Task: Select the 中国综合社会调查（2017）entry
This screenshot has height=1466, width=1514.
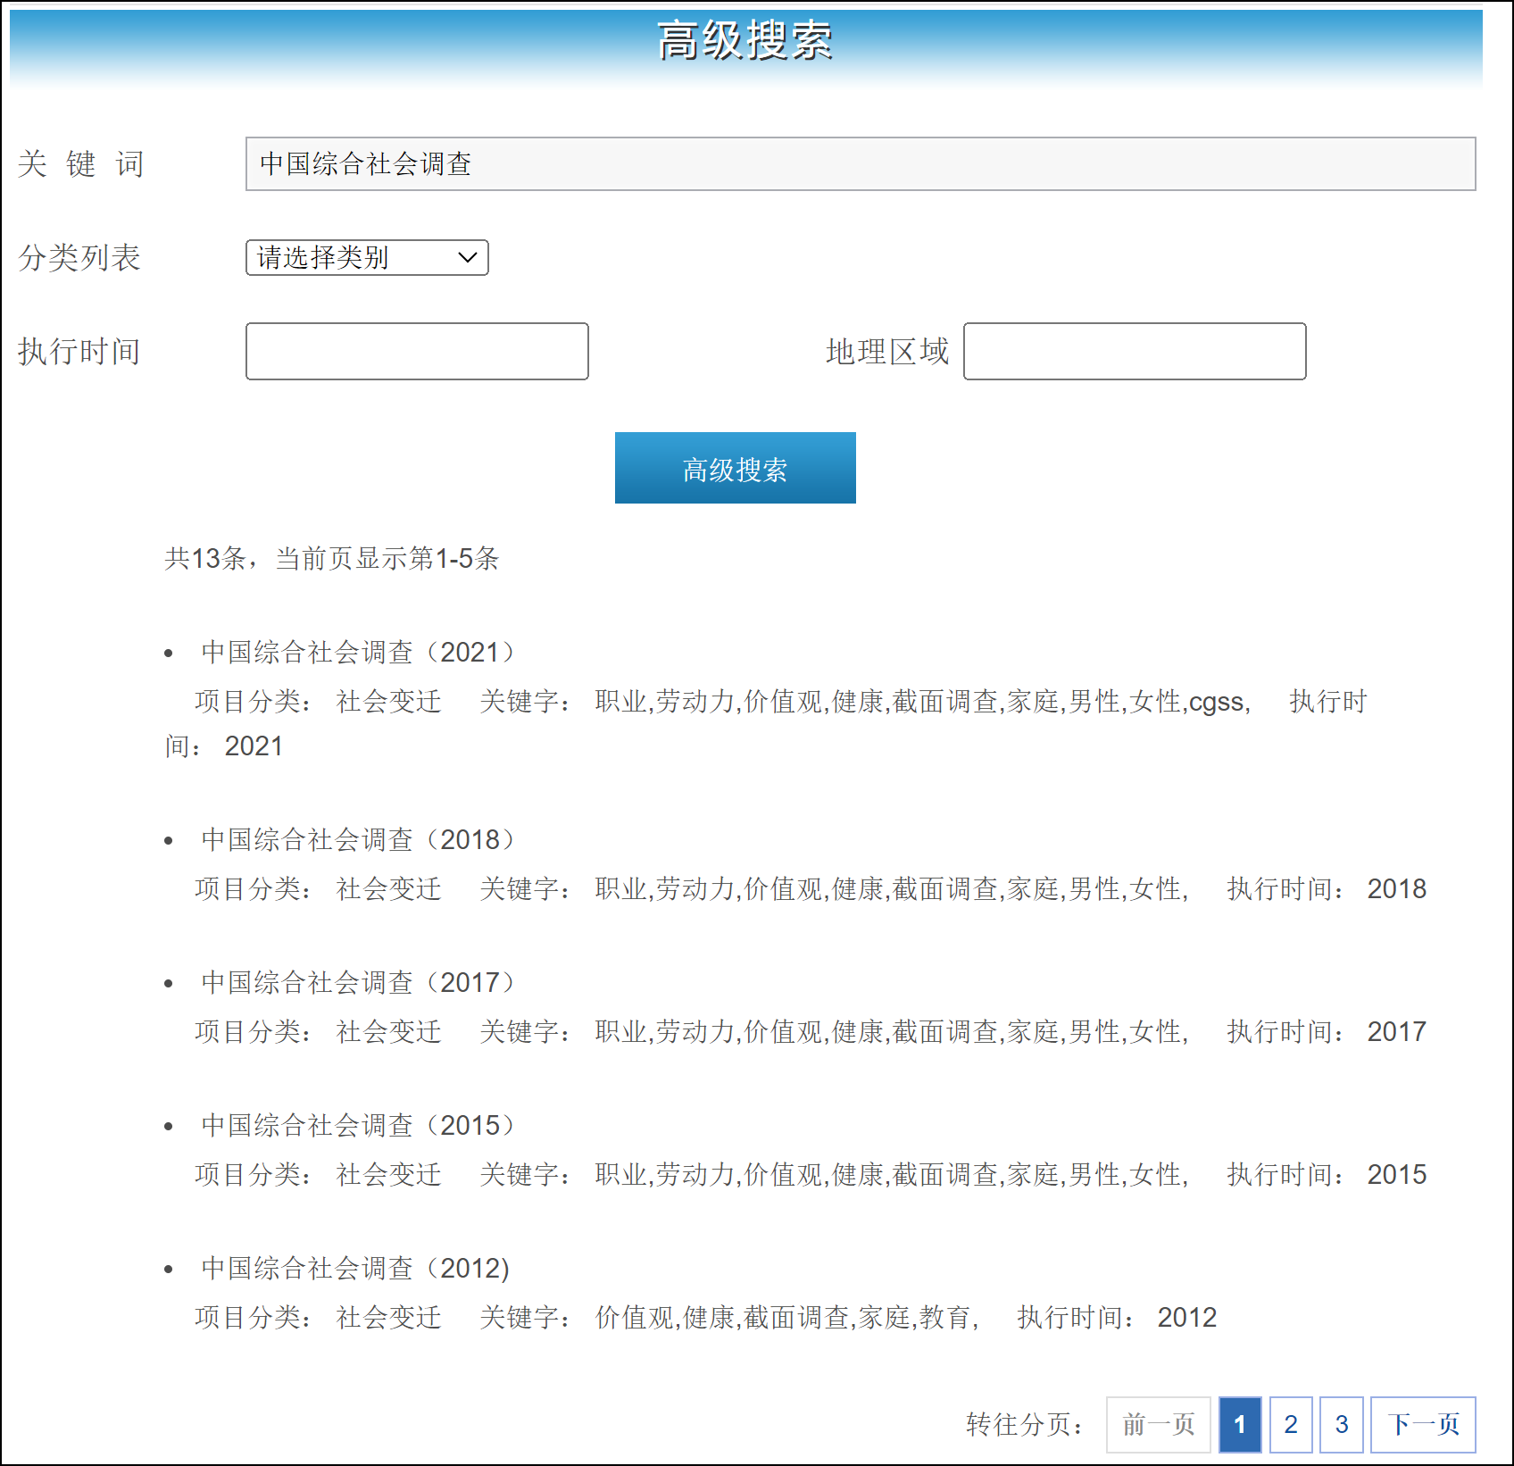Action: (x=357, y=983)
